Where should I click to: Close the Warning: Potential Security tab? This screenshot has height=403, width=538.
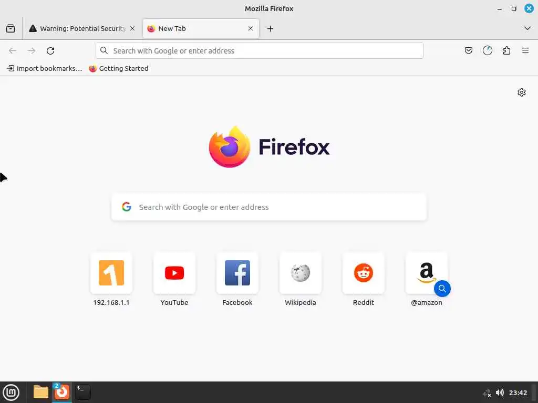pyautogui.click(x=132, y=28)
